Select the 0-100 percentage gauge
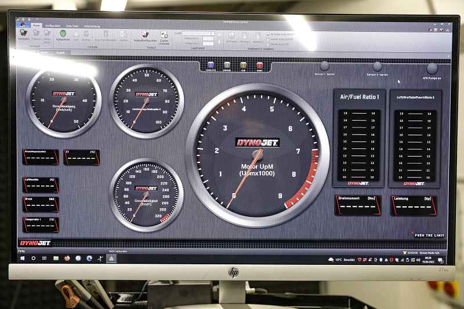This screenshot has height=309, width=464. point(147,101)
